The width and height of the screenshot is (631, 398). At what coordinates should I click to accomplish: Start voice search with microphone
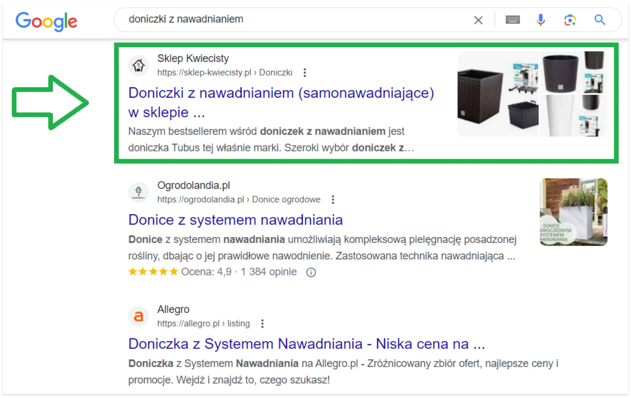click(540, 20)
